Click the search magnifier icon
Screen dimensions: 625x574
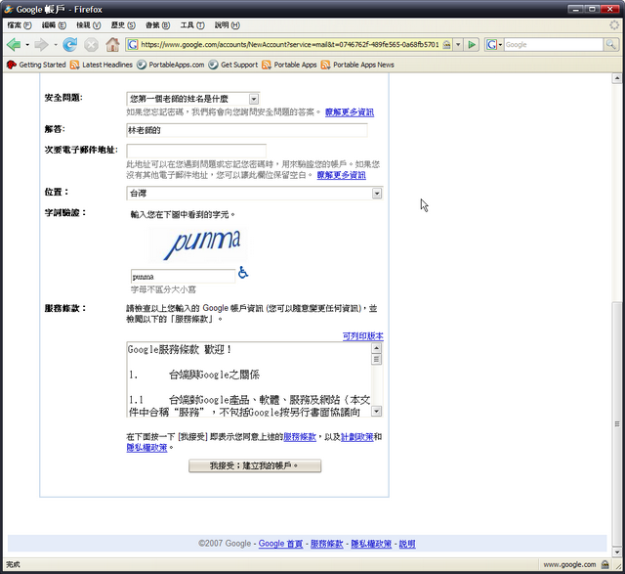pyautogui.click(x=610, y=45)
